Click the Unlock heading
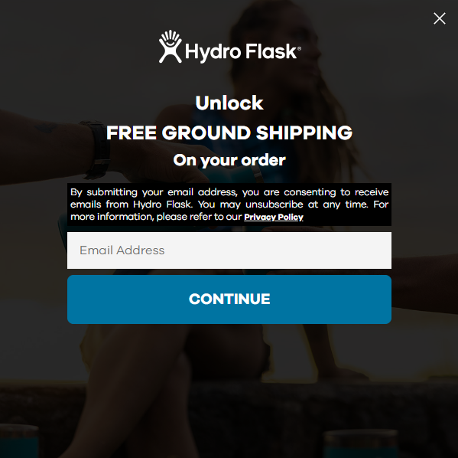The height and width of the screenshot is (458, 458). 229,103
